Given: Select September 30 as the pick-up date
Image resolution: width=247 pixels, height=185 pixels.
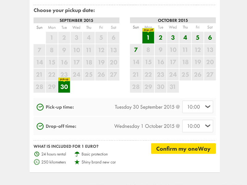Looking at the screenshot, I should point(64,87).
